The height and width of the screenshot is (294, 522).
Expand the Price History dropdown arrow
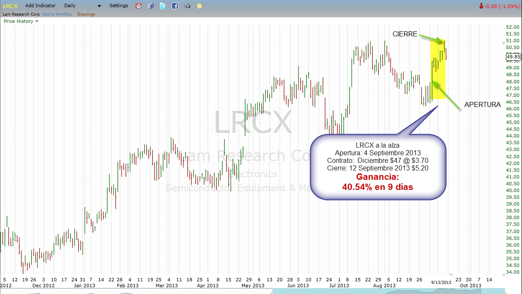coord(37,21)
